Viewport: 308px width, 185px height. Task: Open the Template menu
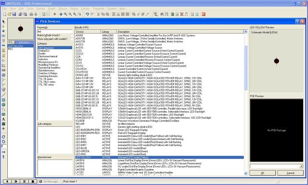(x=98, y=9)
